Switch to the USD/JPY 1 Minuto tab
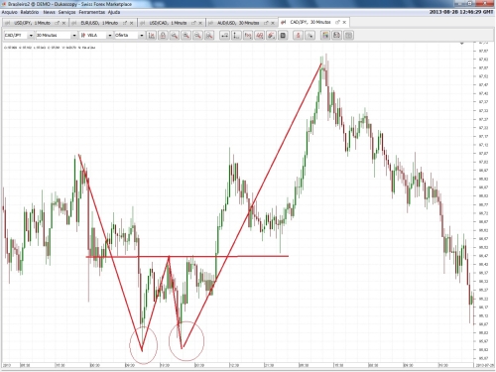496x372 pixels. pyautogui.click(x=32, y=23)
